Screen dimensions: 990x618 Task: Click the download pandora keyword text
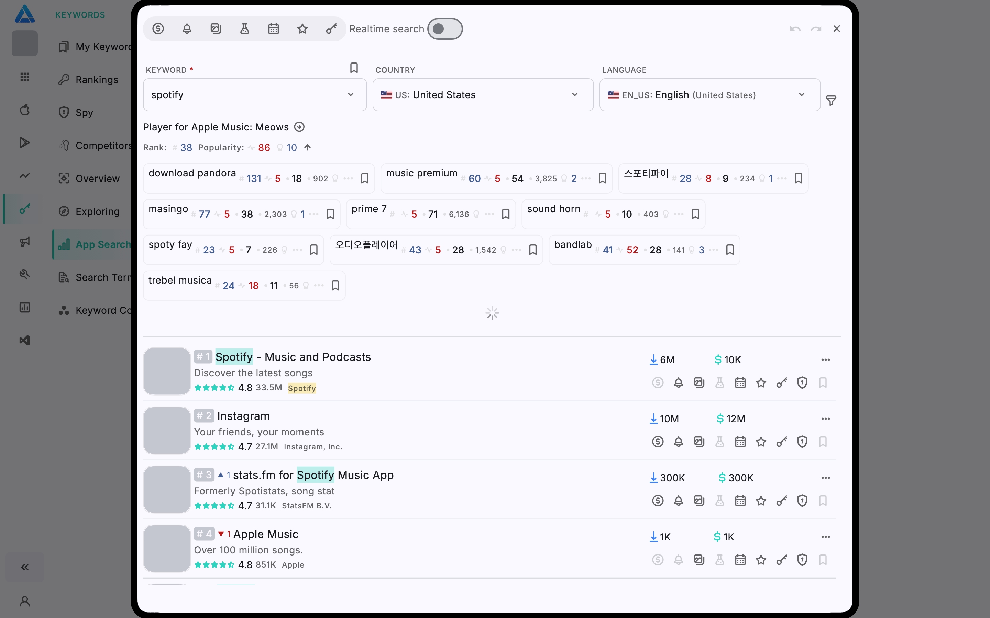[192, 173]
